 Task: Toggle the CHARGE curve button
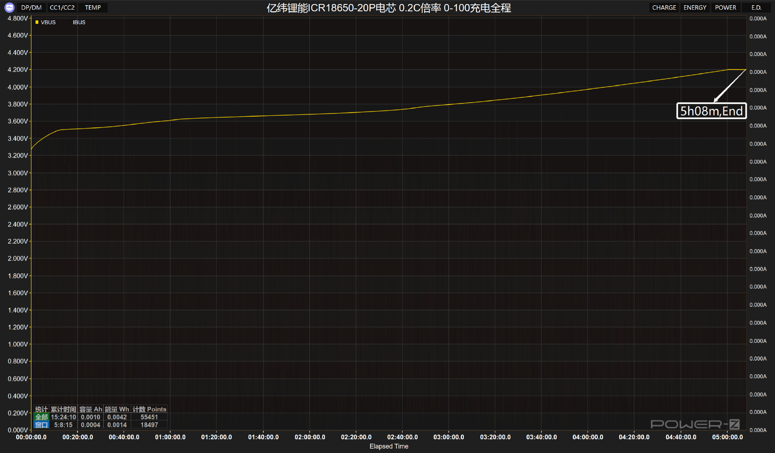click(x=664, y=7)
